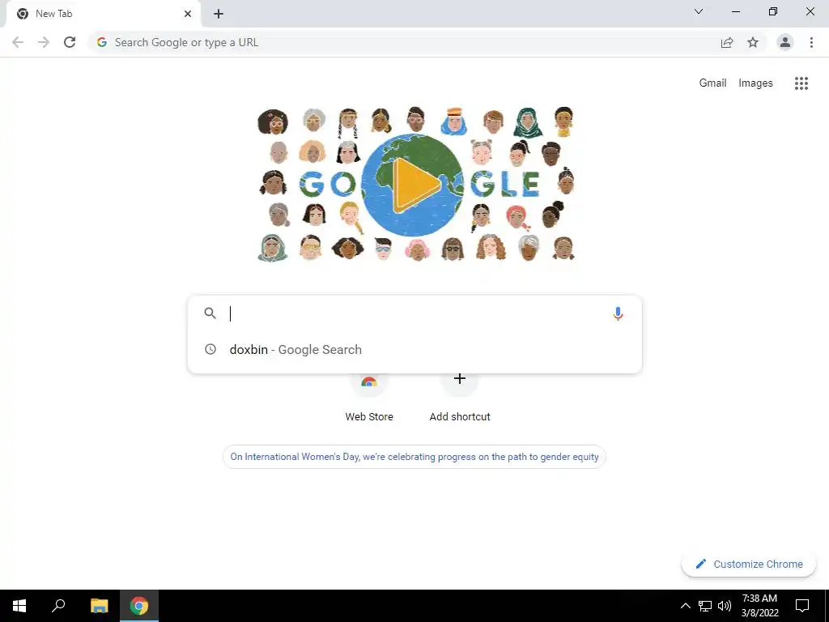Click the forward navigation arrow
The image size is (829, 622).
pos(44,42)
